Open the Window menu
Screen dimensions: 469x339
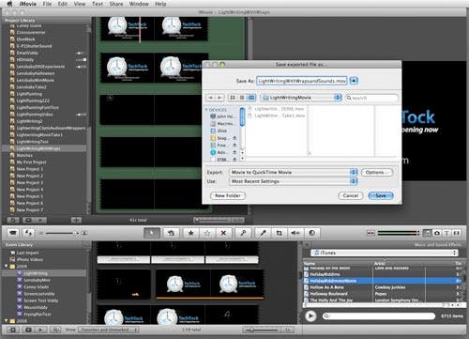pos(139,4)
